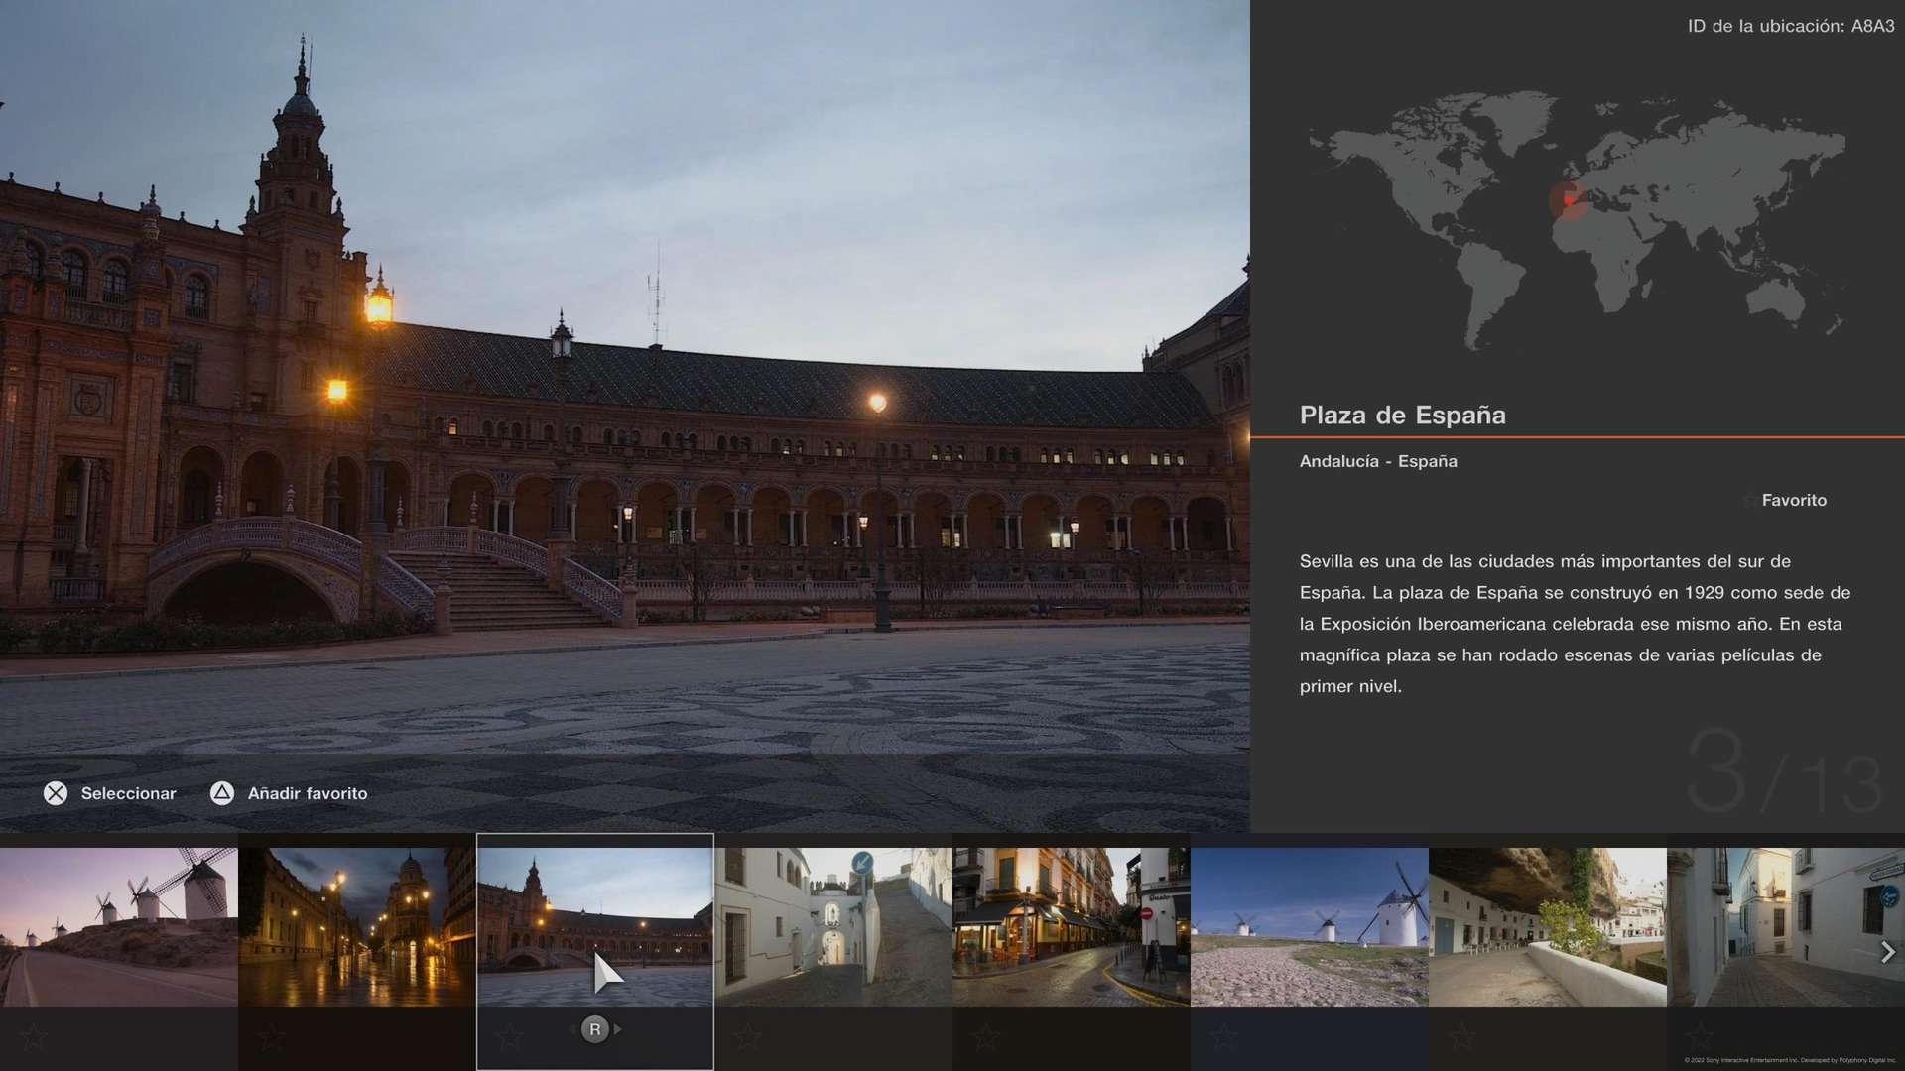Click the left arrow beside the R indicator

[572, 1029]
